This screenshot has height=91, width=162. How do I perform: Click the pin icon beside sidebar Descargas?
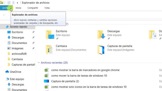click(33, 37)
